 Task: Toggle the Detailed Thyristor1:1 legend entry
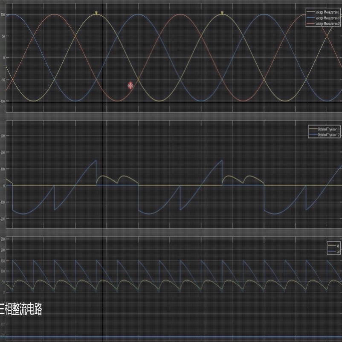[x=325, y=129]
